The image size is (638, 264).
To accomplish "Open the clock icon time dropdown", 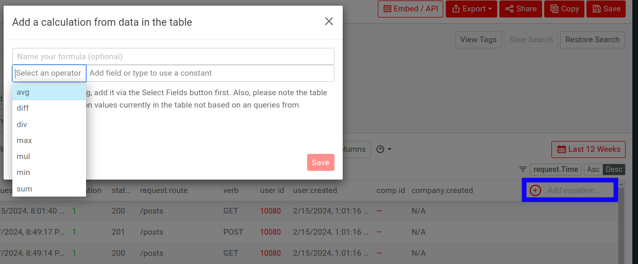I will click(x=384, y=149).
